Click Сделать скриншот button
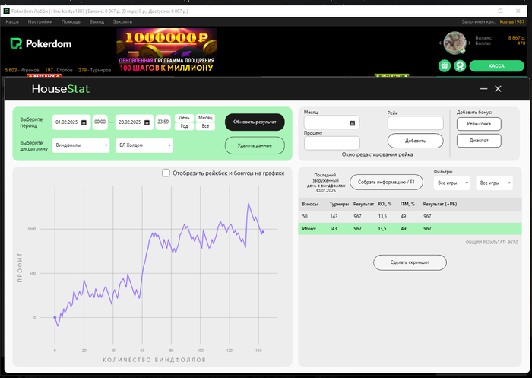532x378 pixels. tap(410, 262)
